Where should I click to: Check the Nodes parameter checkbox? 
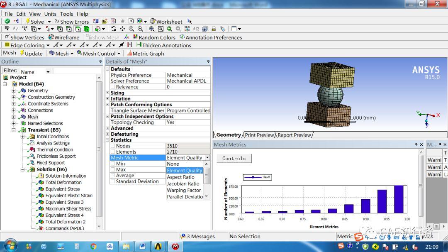tap(113, 146)
